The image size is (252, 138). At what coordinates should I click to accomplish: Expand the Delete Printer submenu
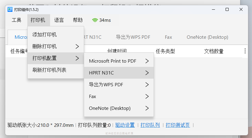[77, 46]
